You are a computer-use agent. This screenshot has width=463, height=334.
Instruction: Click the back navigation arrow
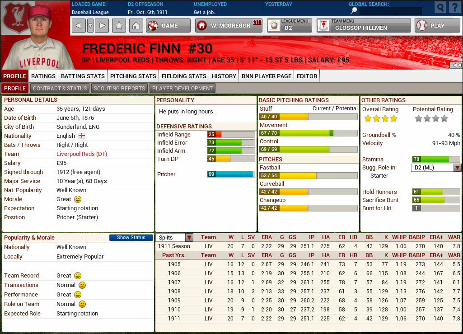point(78,25)
